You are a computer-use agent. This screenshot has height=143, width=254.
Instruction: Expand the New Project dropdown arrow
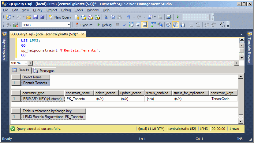coord(13,17)
